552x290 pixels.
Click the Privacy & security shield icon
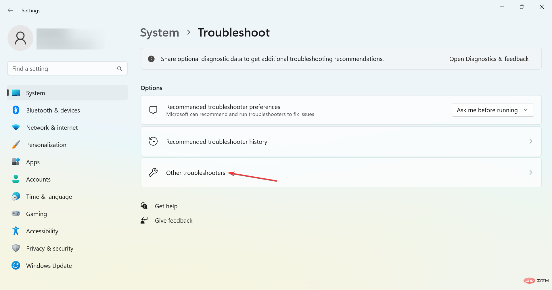[x=16, y=248]
